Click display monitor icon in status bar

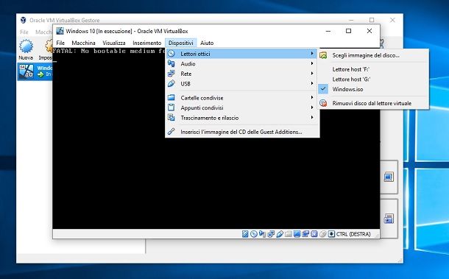(x=297, y=234)
